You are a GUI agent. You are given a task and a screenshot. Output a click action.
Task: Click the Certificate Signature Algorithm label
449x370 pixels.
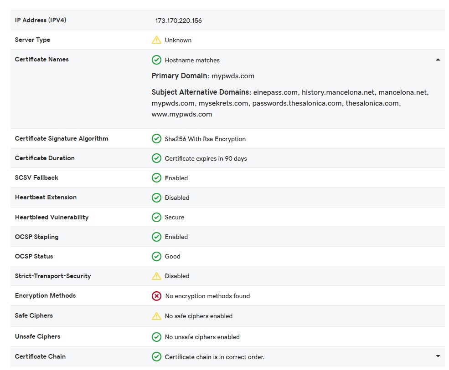62,138
